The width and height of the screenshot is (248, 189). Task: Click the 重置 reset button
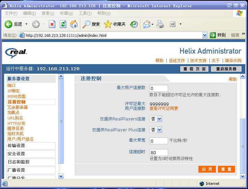(226, 169)
